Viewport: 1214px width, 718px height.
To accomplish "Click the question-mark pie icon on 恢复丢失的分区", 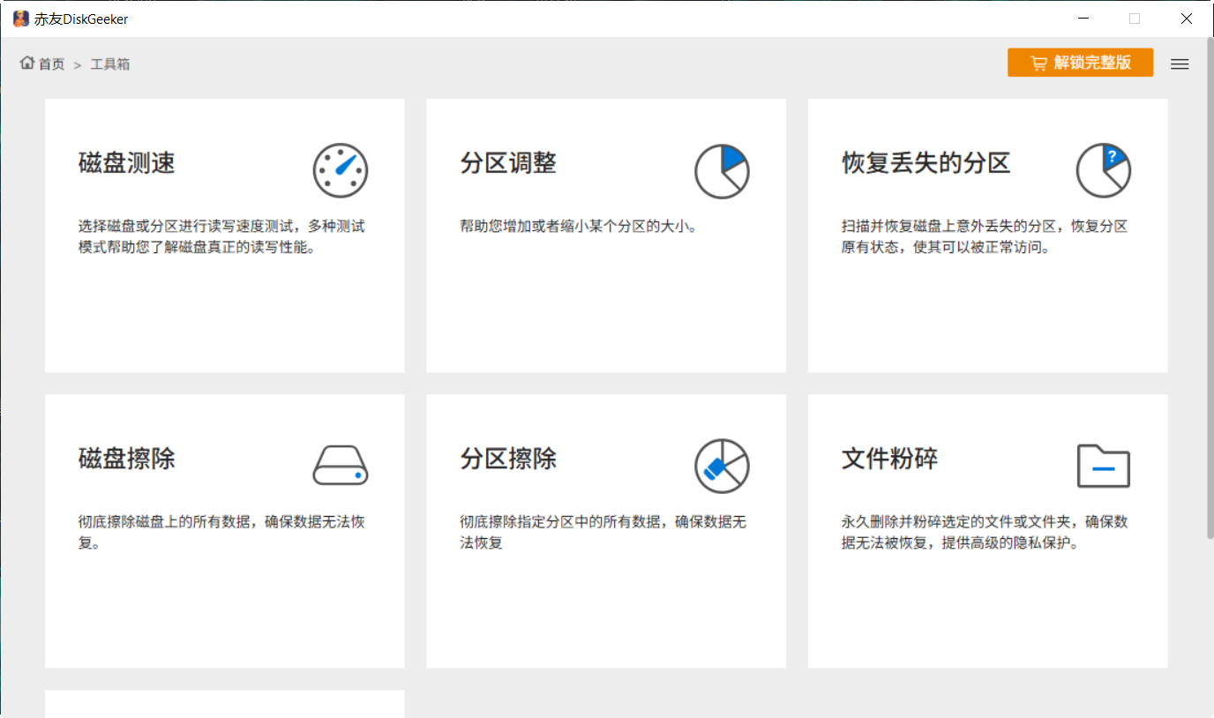I will (x=1102, y=169).
